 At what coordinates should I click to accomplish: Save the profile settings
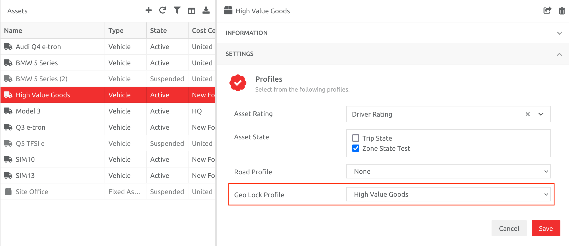(546, 228)
